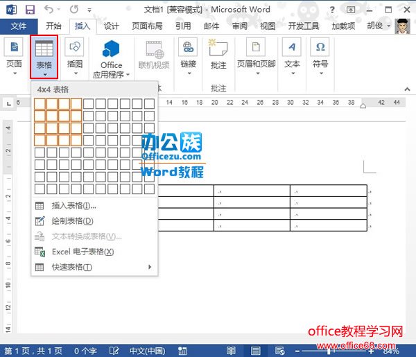Image resolution: width=416 pixels, height=357 pixels.
Task: Collapse the ribbon with the caret arrow
Action: click(x=407, y=89)
